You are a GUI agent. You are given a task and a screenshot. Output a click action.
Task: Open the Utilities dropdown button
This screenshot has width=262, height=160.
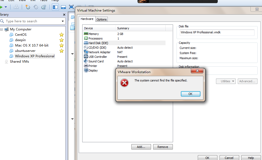(226, 81)
